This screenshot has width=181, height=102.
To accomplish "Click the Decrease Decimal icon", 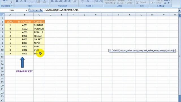I will click(101, 1).
